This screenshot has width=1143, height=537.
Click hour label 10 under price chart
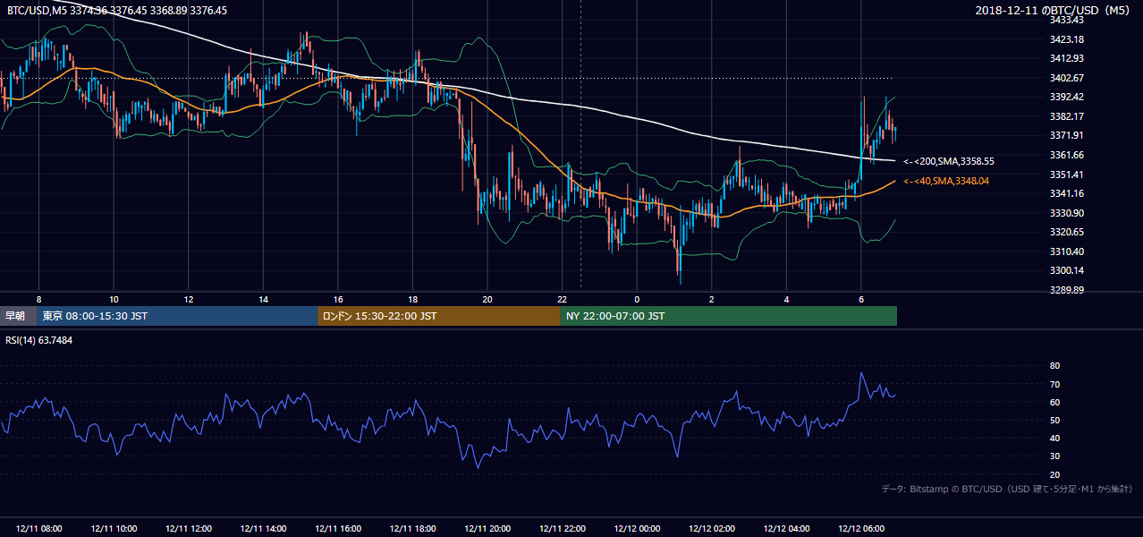click(x=114, y=299)
